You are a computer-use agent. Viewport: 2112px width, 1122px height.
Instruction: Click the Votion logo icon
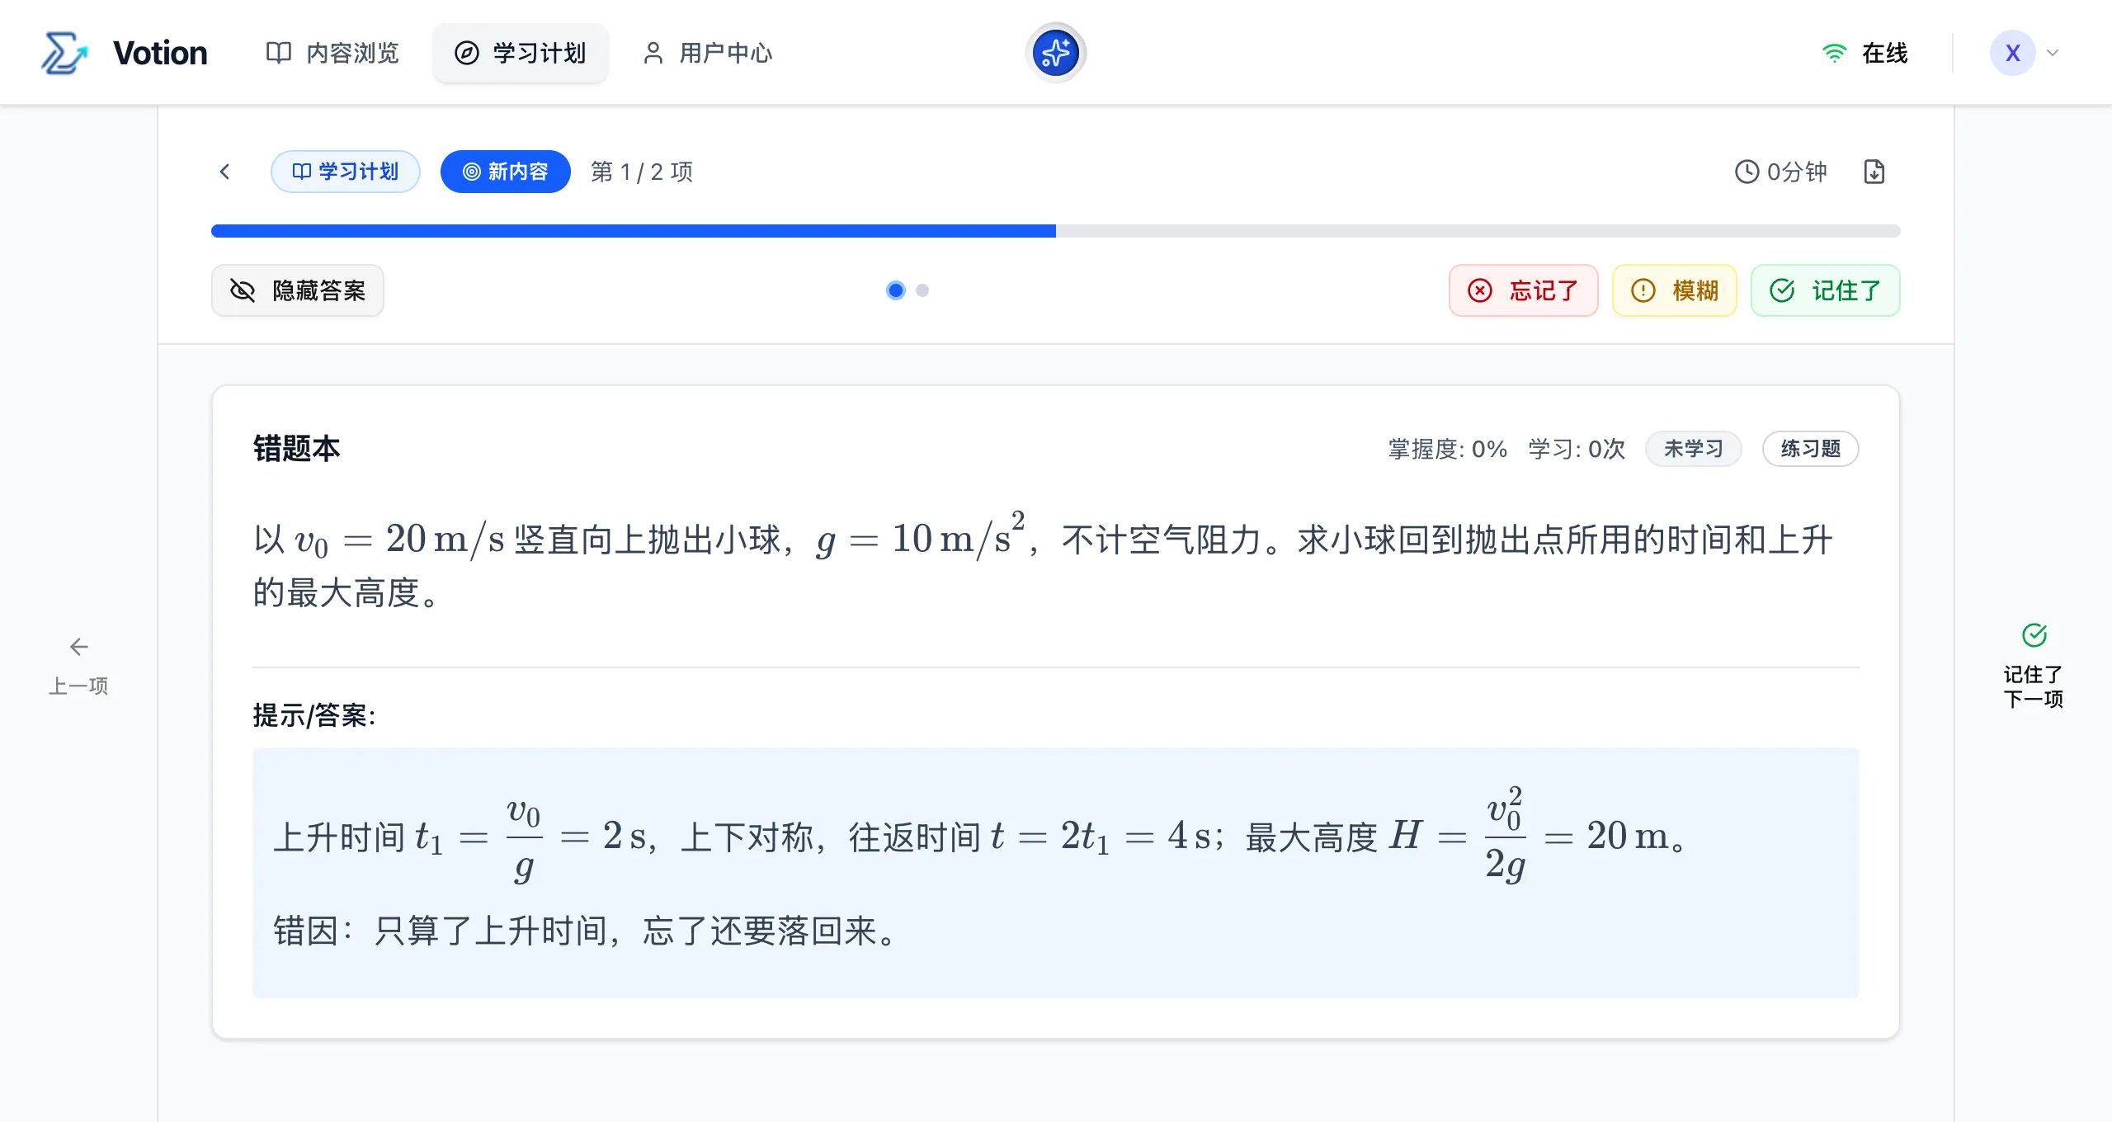(64, 53)
